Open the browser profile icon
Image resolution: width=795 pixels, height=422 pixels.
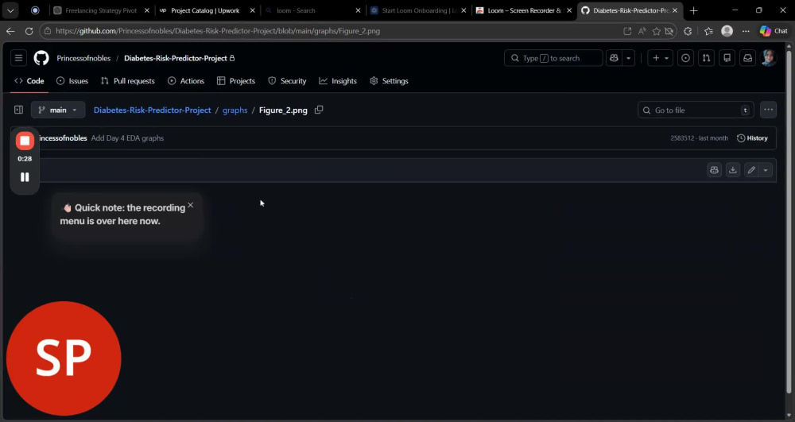(x=727, y=31)
